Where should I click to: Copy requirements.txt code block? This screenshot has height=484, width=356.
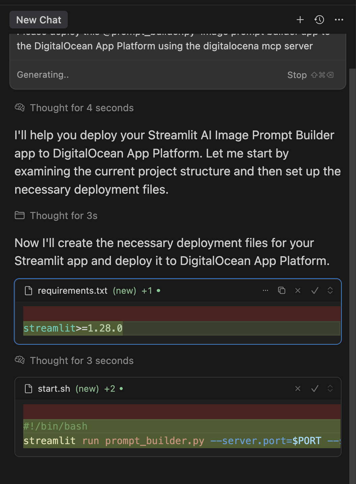coord(281,291)
